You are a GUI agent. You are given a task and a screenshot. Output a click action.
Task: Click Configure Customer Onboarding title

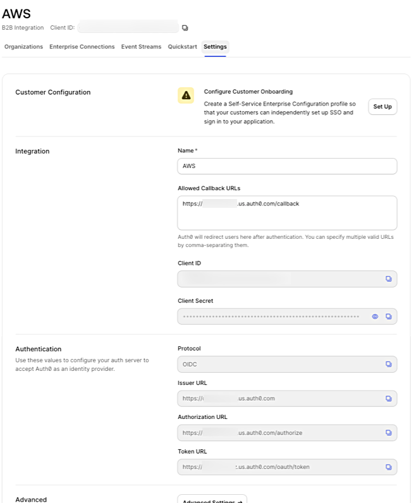pos(248,92)
